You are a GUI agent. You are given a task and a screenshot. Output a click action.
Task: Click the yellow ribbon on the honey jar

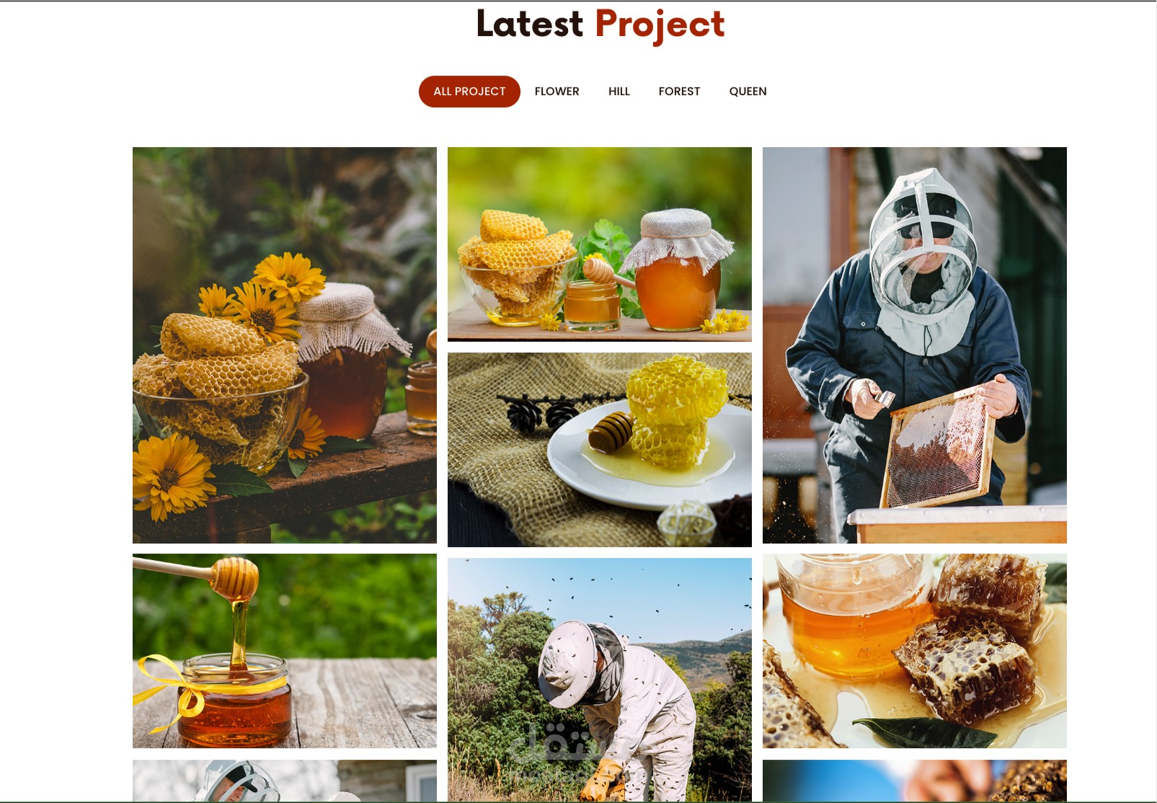coord(171,691)
